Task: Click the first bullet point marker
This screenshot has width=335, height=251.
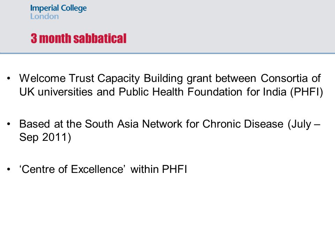Action: pos(8,78)
